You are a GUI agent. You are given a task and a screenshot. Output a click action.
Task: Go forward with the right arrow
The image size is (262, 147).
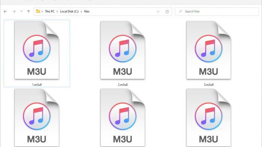click(14, 12)
